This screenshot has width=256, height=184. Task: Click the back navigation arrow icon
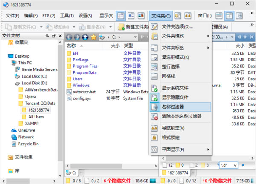pos(70,37)
